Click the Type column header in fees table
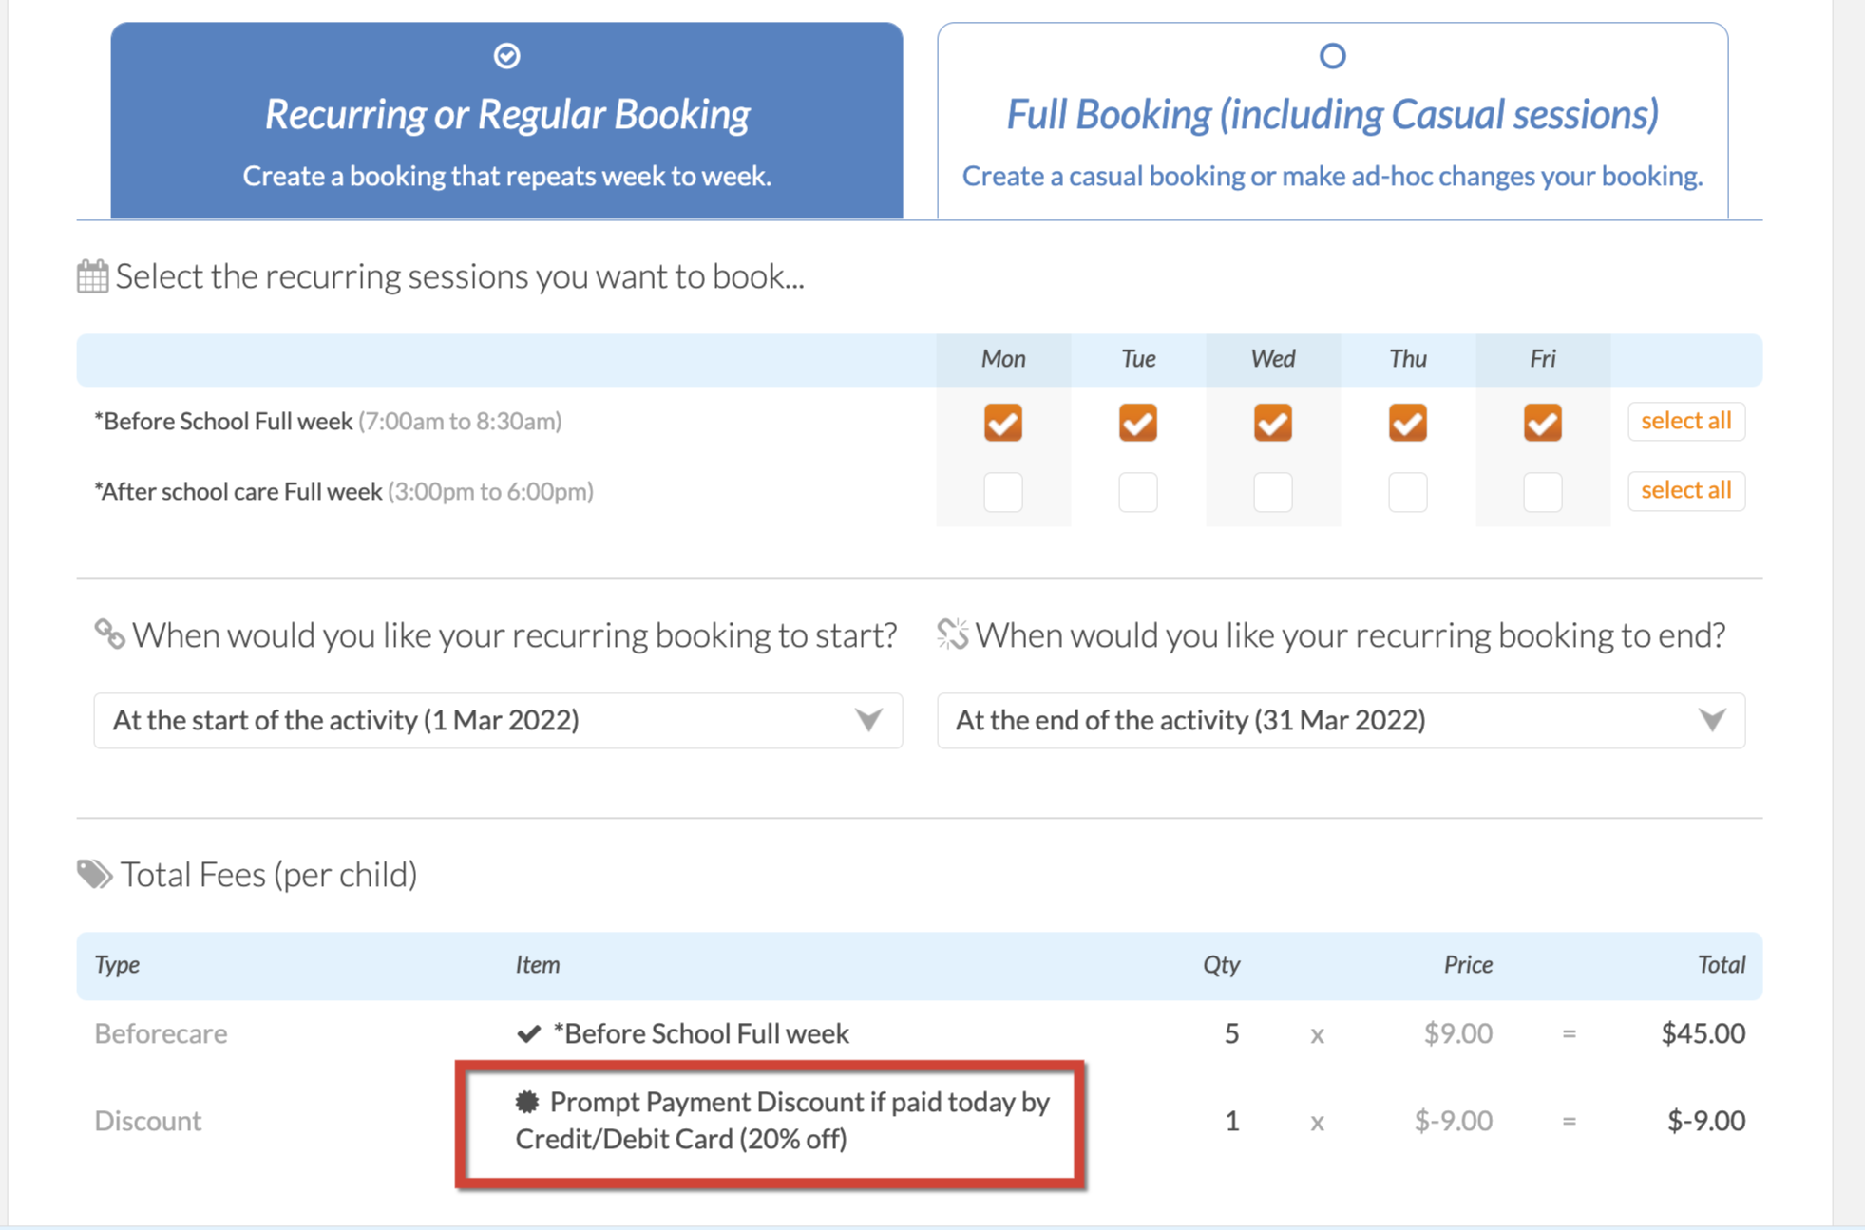This screenshot has height=1230, width=1865. (x=117, y=965)
